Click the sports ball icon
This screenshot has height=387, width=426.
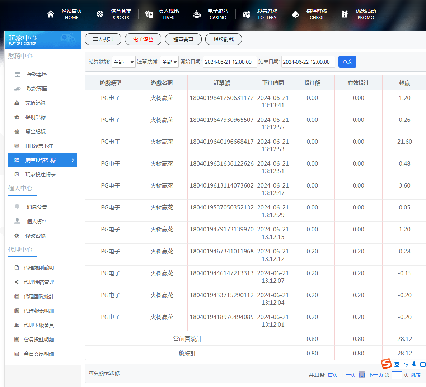(x=100, y=14)
